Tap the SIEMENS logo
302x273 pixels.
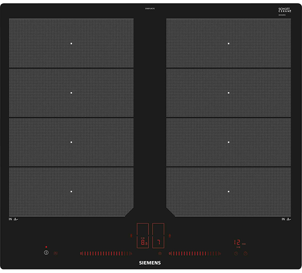150,263
